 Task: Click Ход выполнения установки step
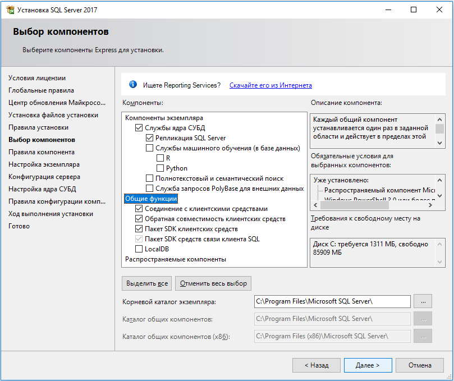tap(51, 214)
